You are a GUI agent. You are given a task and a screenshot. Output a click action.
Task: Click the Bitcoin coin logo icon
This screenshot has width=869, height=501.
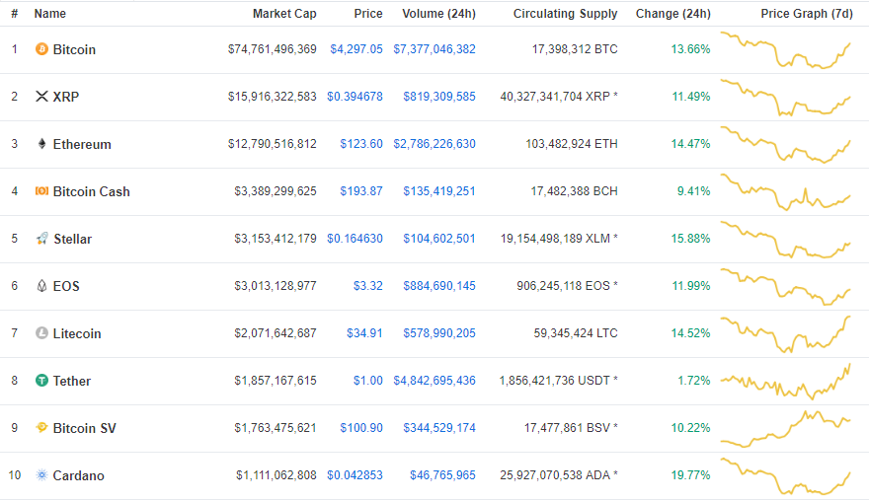[x=41, y=49]
